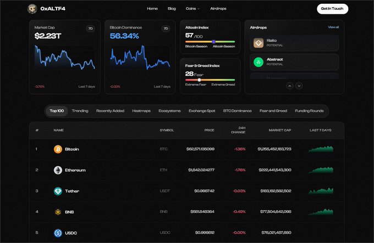Click the Market Cap line chart
Viewport: 374px width, 243px height.
(x=65, y=57)
